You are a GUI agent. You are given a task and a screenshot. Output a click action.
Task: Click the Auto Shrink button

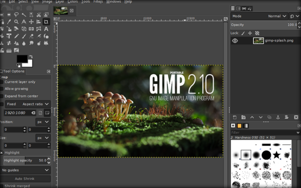coord(25,178)
